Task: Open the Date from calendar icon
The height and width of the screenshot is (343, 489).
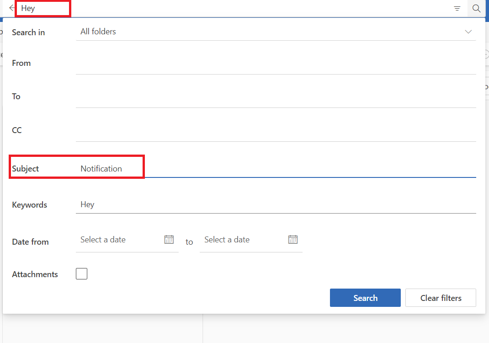Action: pyautogui.click(x=169, y=239)
